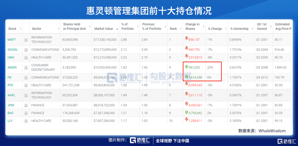Screen dimensions: 298x146
Task: Open the grid icon in the PFE row
Action: point(26,85)
